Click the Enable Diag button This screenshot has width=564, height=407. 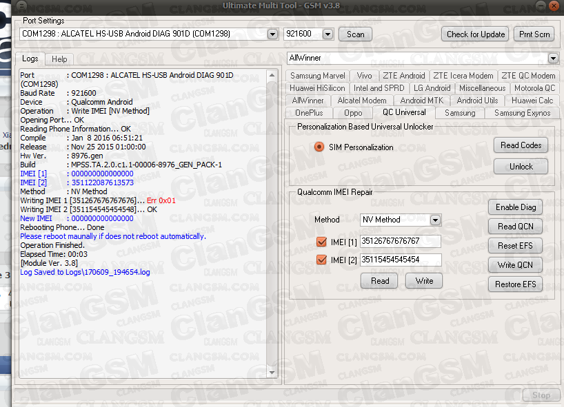(516, 207)
